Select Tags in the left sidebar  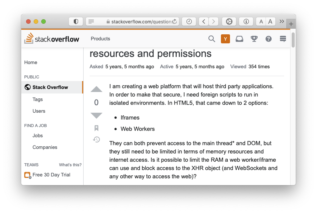click(37, 100)
